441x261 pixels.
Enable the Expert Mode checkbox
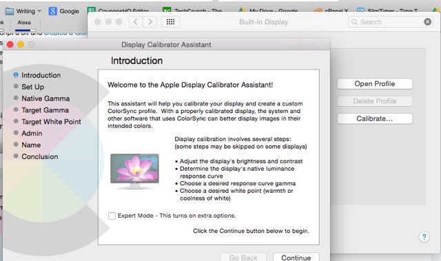(x=112, y=216)
